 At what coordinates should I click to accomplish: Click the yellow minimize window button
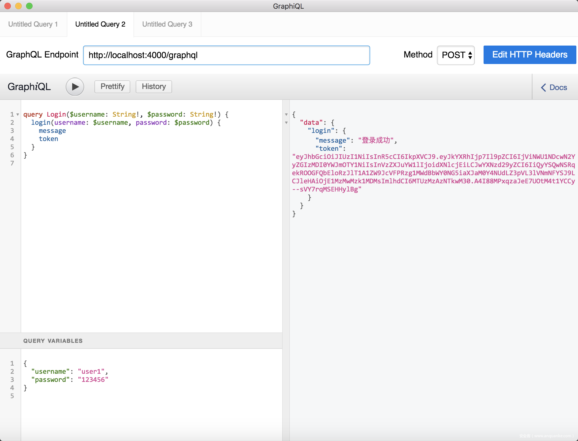(18, 6)
